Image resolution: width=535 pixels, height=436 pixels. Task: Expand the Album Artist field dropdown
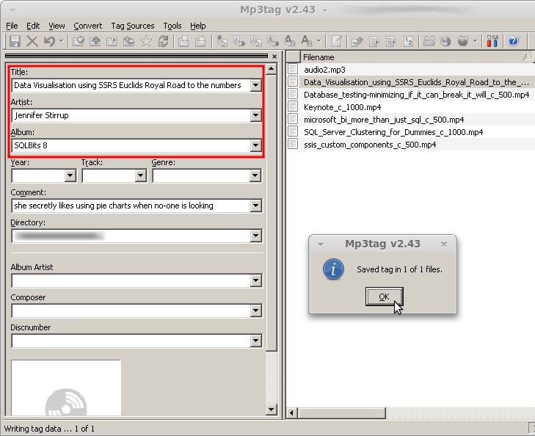point(255,281)
